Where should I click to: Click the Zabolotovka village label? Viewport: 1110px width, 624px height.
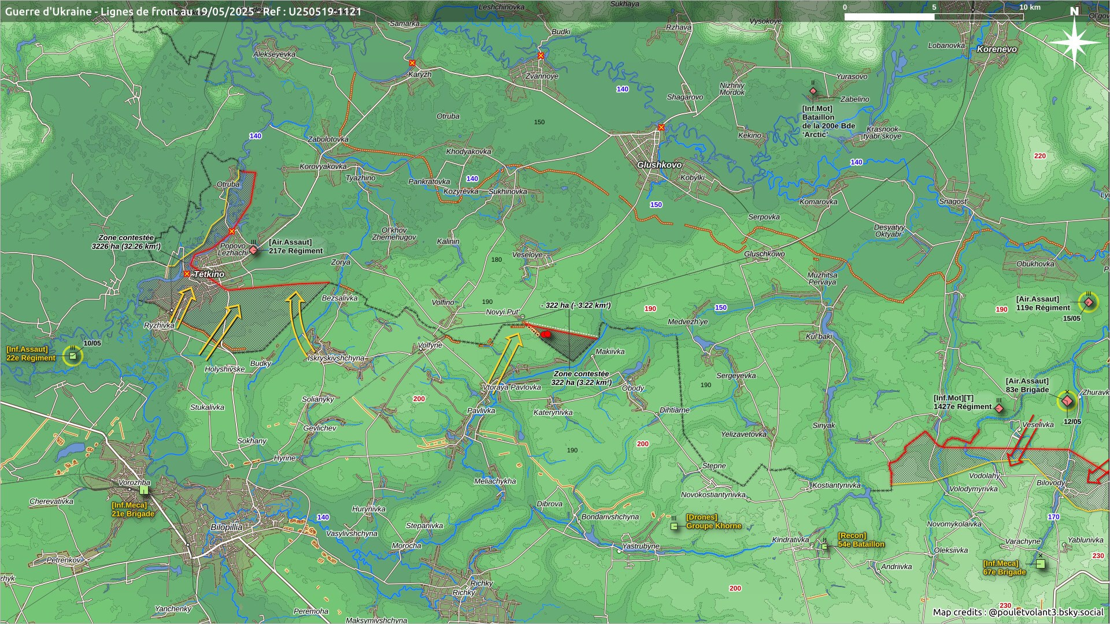pyautogui.click(x=328, y=139)
